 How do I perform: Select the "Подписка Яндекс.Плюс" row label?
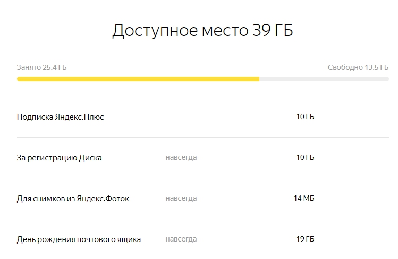click(60, 117)
